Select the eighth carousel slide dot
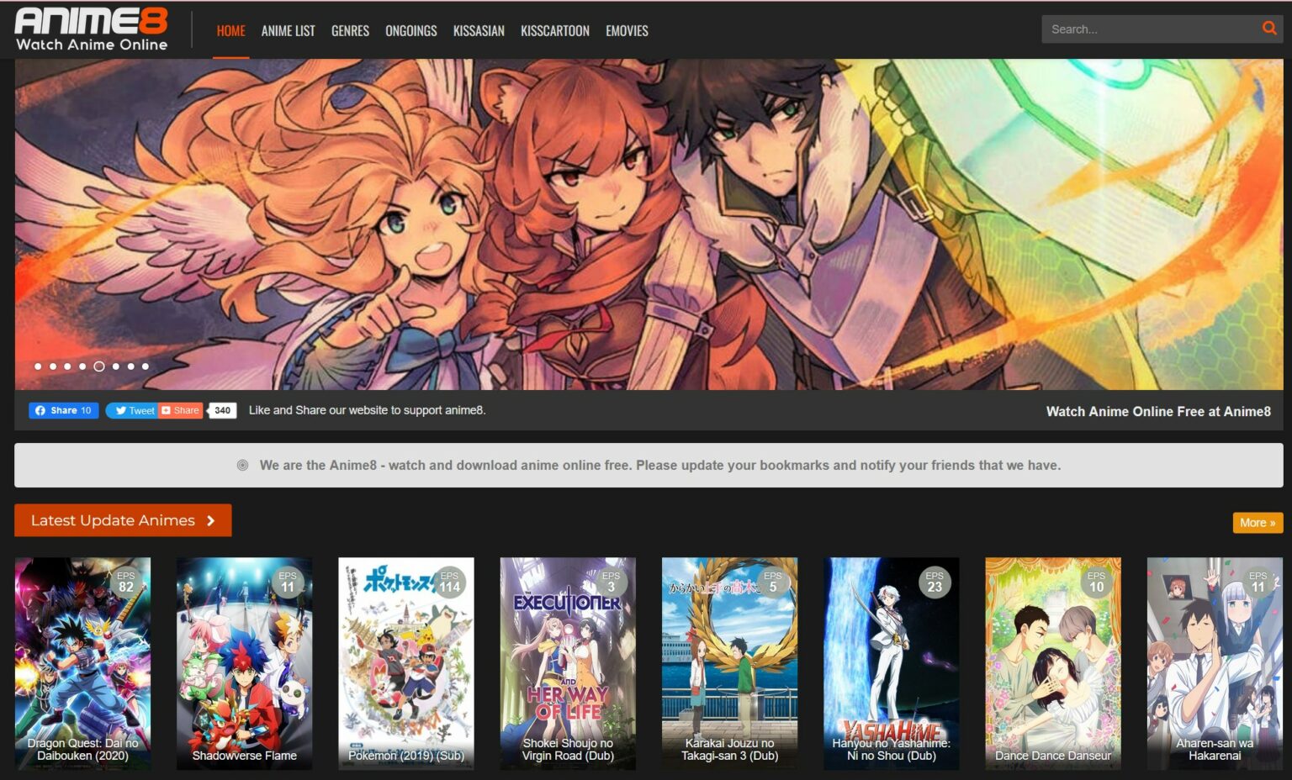This screenshot has height=780, width=1292. click(x=146, y=366)
